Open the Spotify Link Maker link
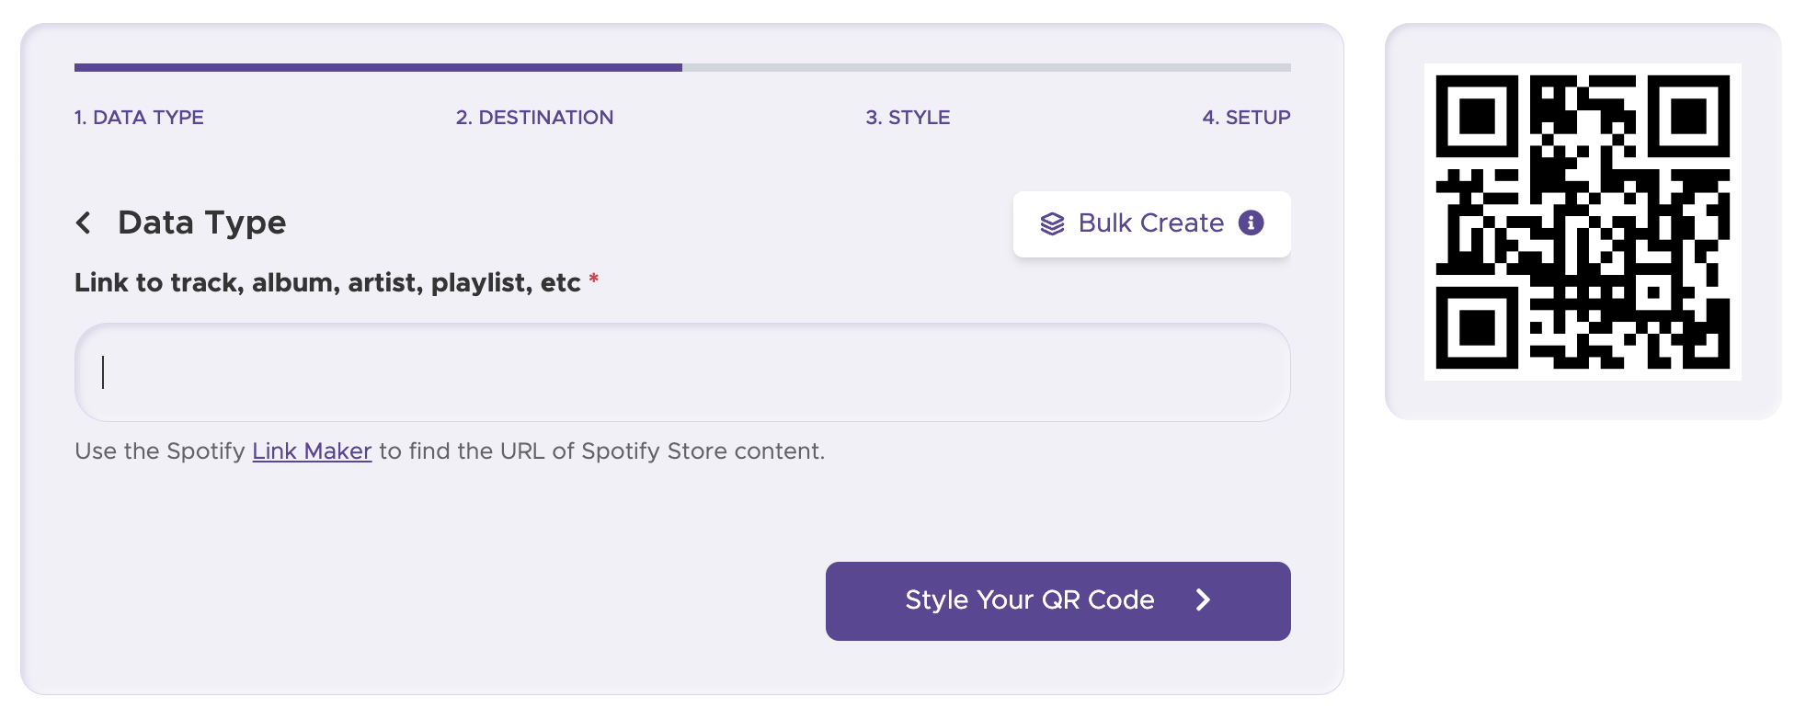This screenshot has height=719, width=1806. 312,451
